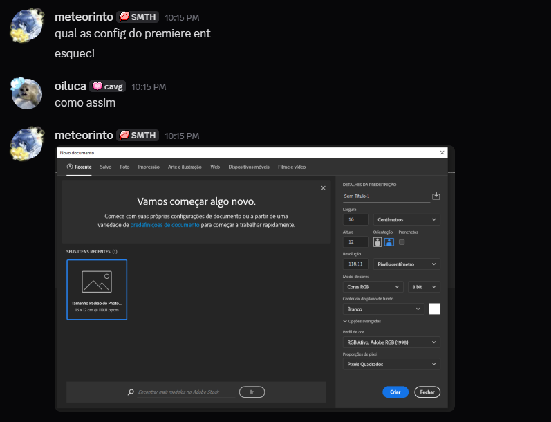Follow the 'predefinições de documento' link

(x=165, y=225)
